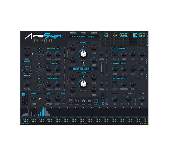Toggle the MIDI All setting
169x152 pixels.
[x=23, y=70]
